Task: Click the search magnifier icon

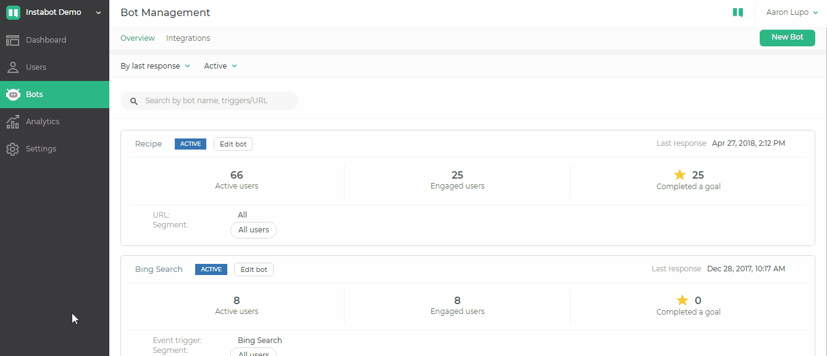Action: click(x=134, y=101)
